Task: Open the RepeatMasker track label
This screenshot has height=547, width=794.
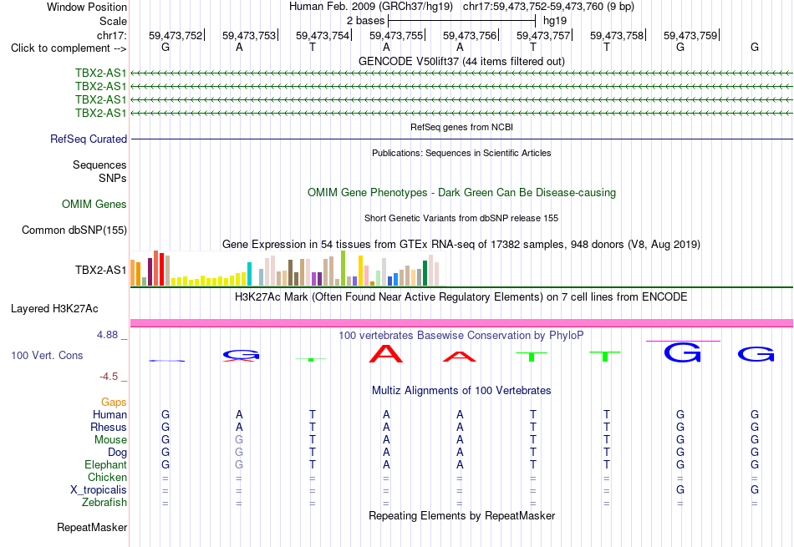Action: [92, 527]
